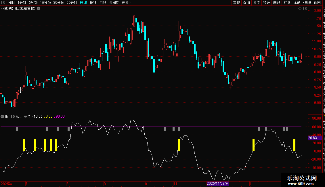Select the 日线 daily period
This screenshot has width=325, height=187.
(x=83, y=3)
